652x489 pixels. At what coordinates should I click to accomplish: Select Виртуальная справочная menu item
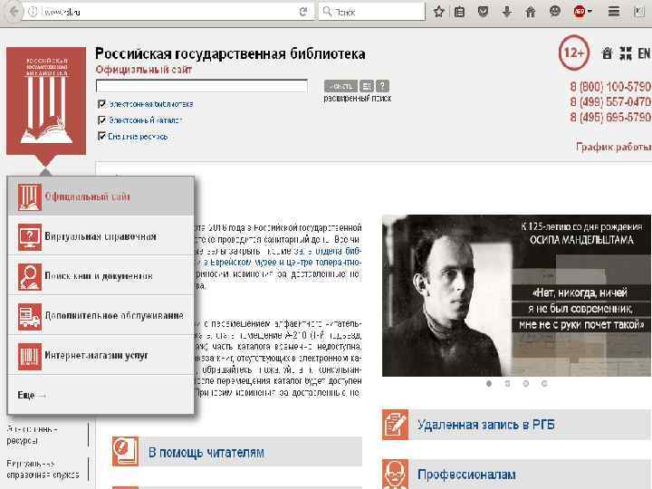coord(101,236)
